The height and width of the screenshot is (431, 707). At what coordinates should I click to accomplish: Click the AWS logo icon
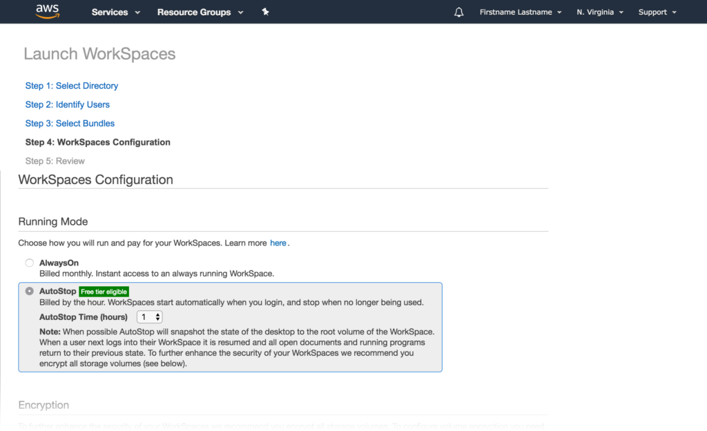(48, 12)
